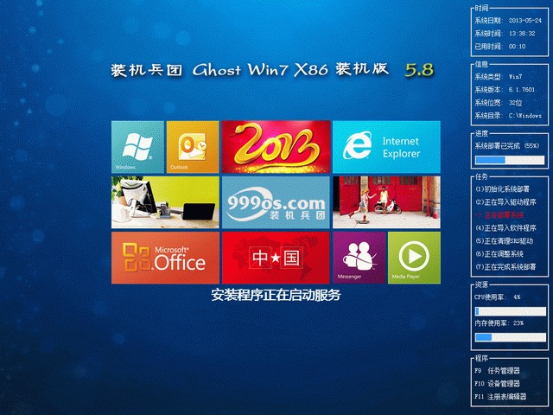Click the yellow 5.8 version number

pyautogui.click(x=419, y=70)
